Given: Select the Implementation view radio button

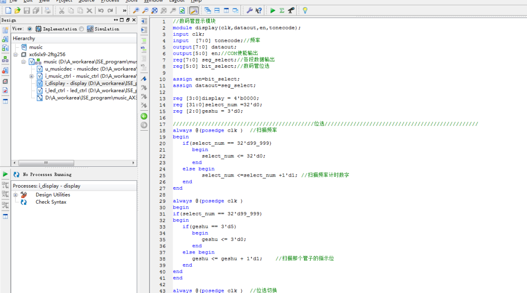Looking at the screenshot, I should (x=30, y=29).
